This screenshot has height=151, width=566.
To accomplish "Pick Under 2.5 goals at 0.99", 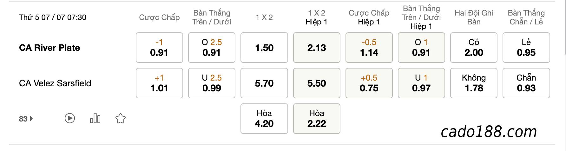I will coord(212,83).
